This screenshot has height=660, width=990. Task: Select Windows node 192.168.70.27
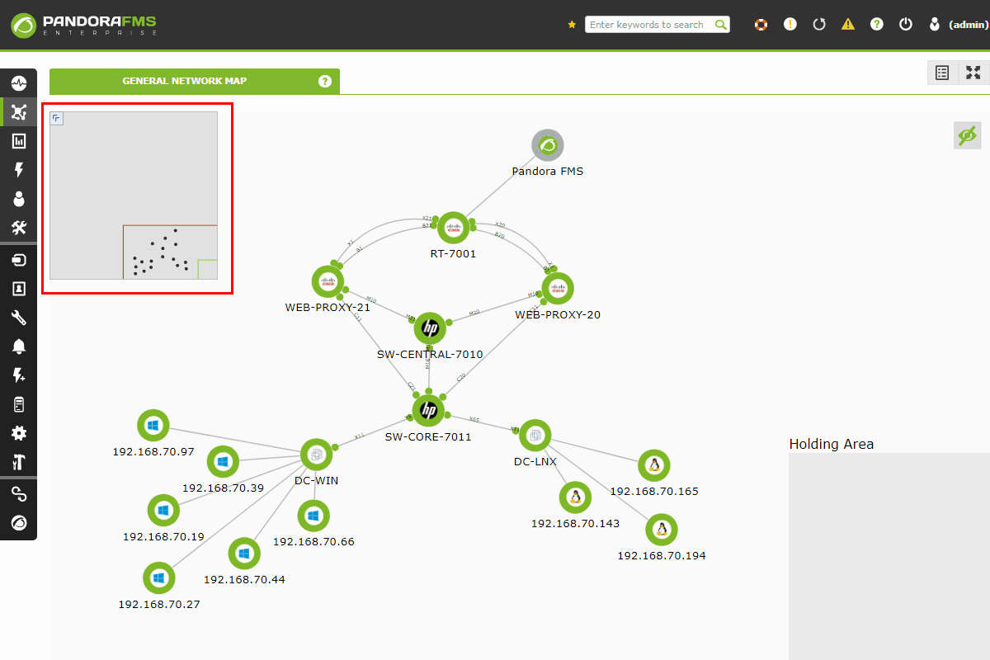coord(159,578)
